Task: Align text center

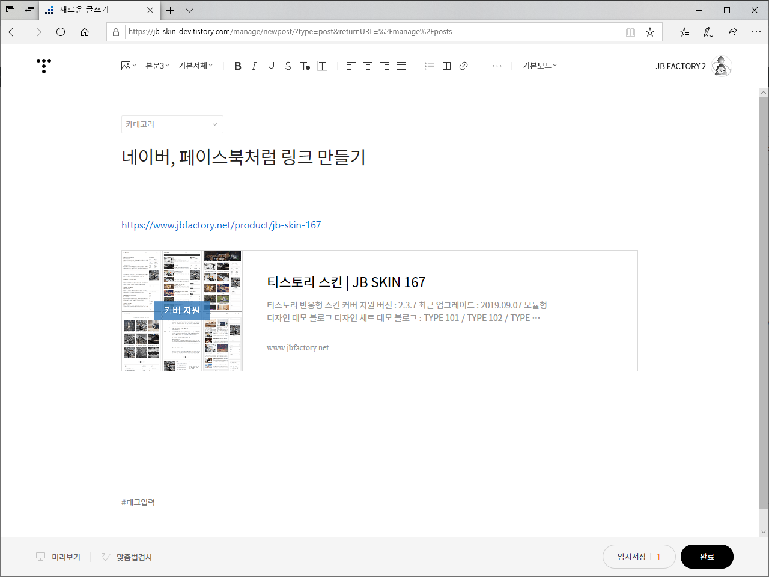Action: 368,66
